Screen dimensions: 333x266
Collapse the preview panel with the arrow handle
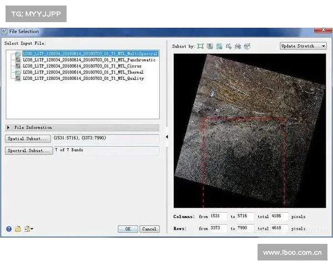[167, 137]
